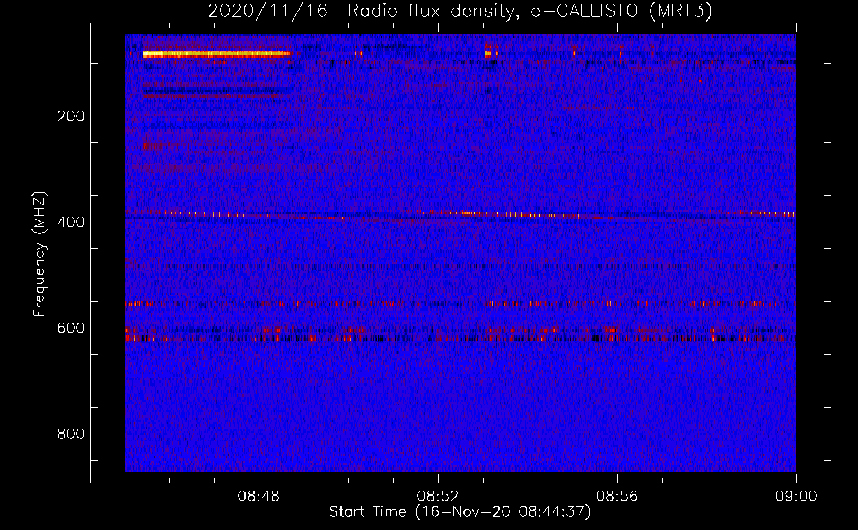The width and height of the screenshot is (858, 530).
Task: Click the 09:00 time tick label
Action: click(x=796, y=497)
